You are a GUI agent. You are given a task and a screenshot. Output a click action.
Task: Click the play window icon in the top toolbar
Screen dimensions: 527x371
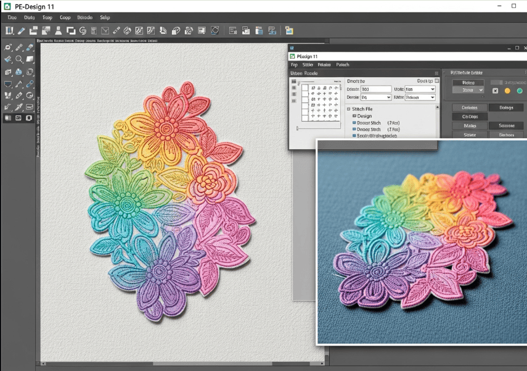[x=246, y=31]
